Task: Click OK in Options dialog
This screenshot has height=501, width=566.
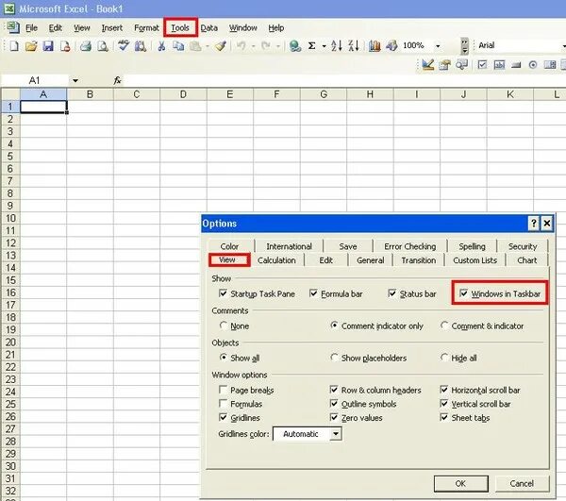Action: [x=460, y=483]
